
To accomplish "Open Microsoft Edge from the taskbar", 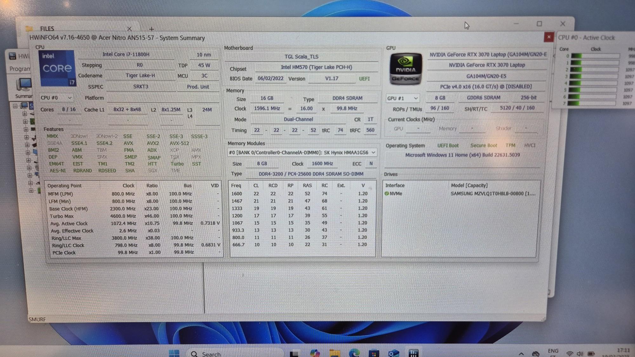I will 354,353.
